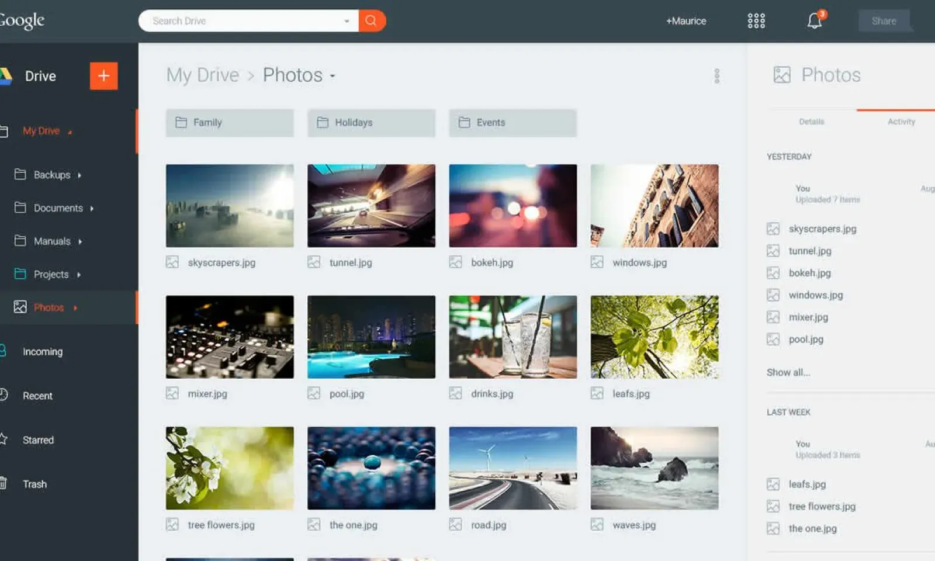Expand the Backups folder arrow
The width and height of the screenshot is (935, 561).
[79, 175]
